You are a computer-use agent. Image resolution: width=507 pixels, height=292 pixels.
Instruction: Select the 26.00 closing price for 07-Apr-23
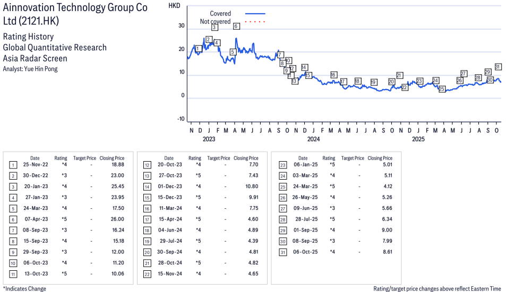click(x=117, y=219)
